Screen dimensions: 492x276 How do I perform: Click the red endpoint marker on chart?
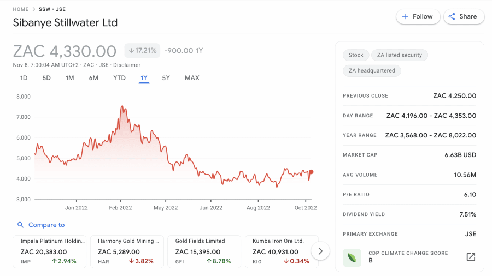tap(311, 172)
